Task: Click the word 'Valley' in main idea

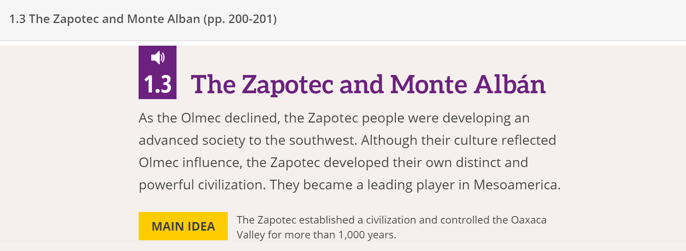Action: (x=250, y=235)
